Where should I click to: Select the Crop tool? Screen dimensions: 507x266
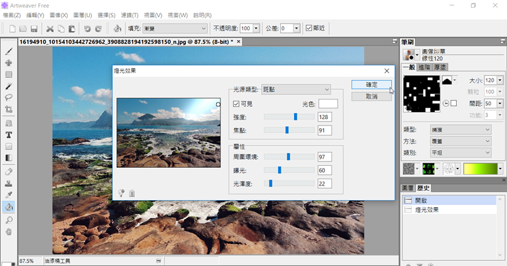coord(9,110)
